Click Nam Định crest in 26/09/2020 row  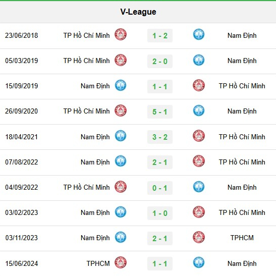[x=199, y=111]
